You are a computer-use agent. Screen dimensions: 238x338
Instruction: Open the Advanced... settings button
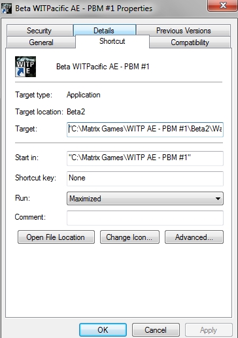tap(194, 237)
